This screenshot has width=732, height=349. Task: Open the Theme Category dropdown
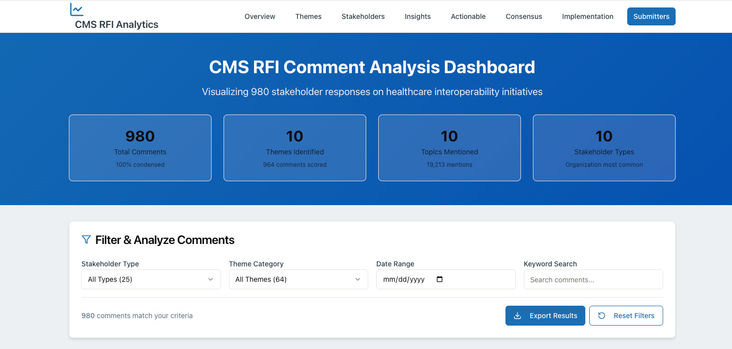pyautogui.click(x=298, y=279)
